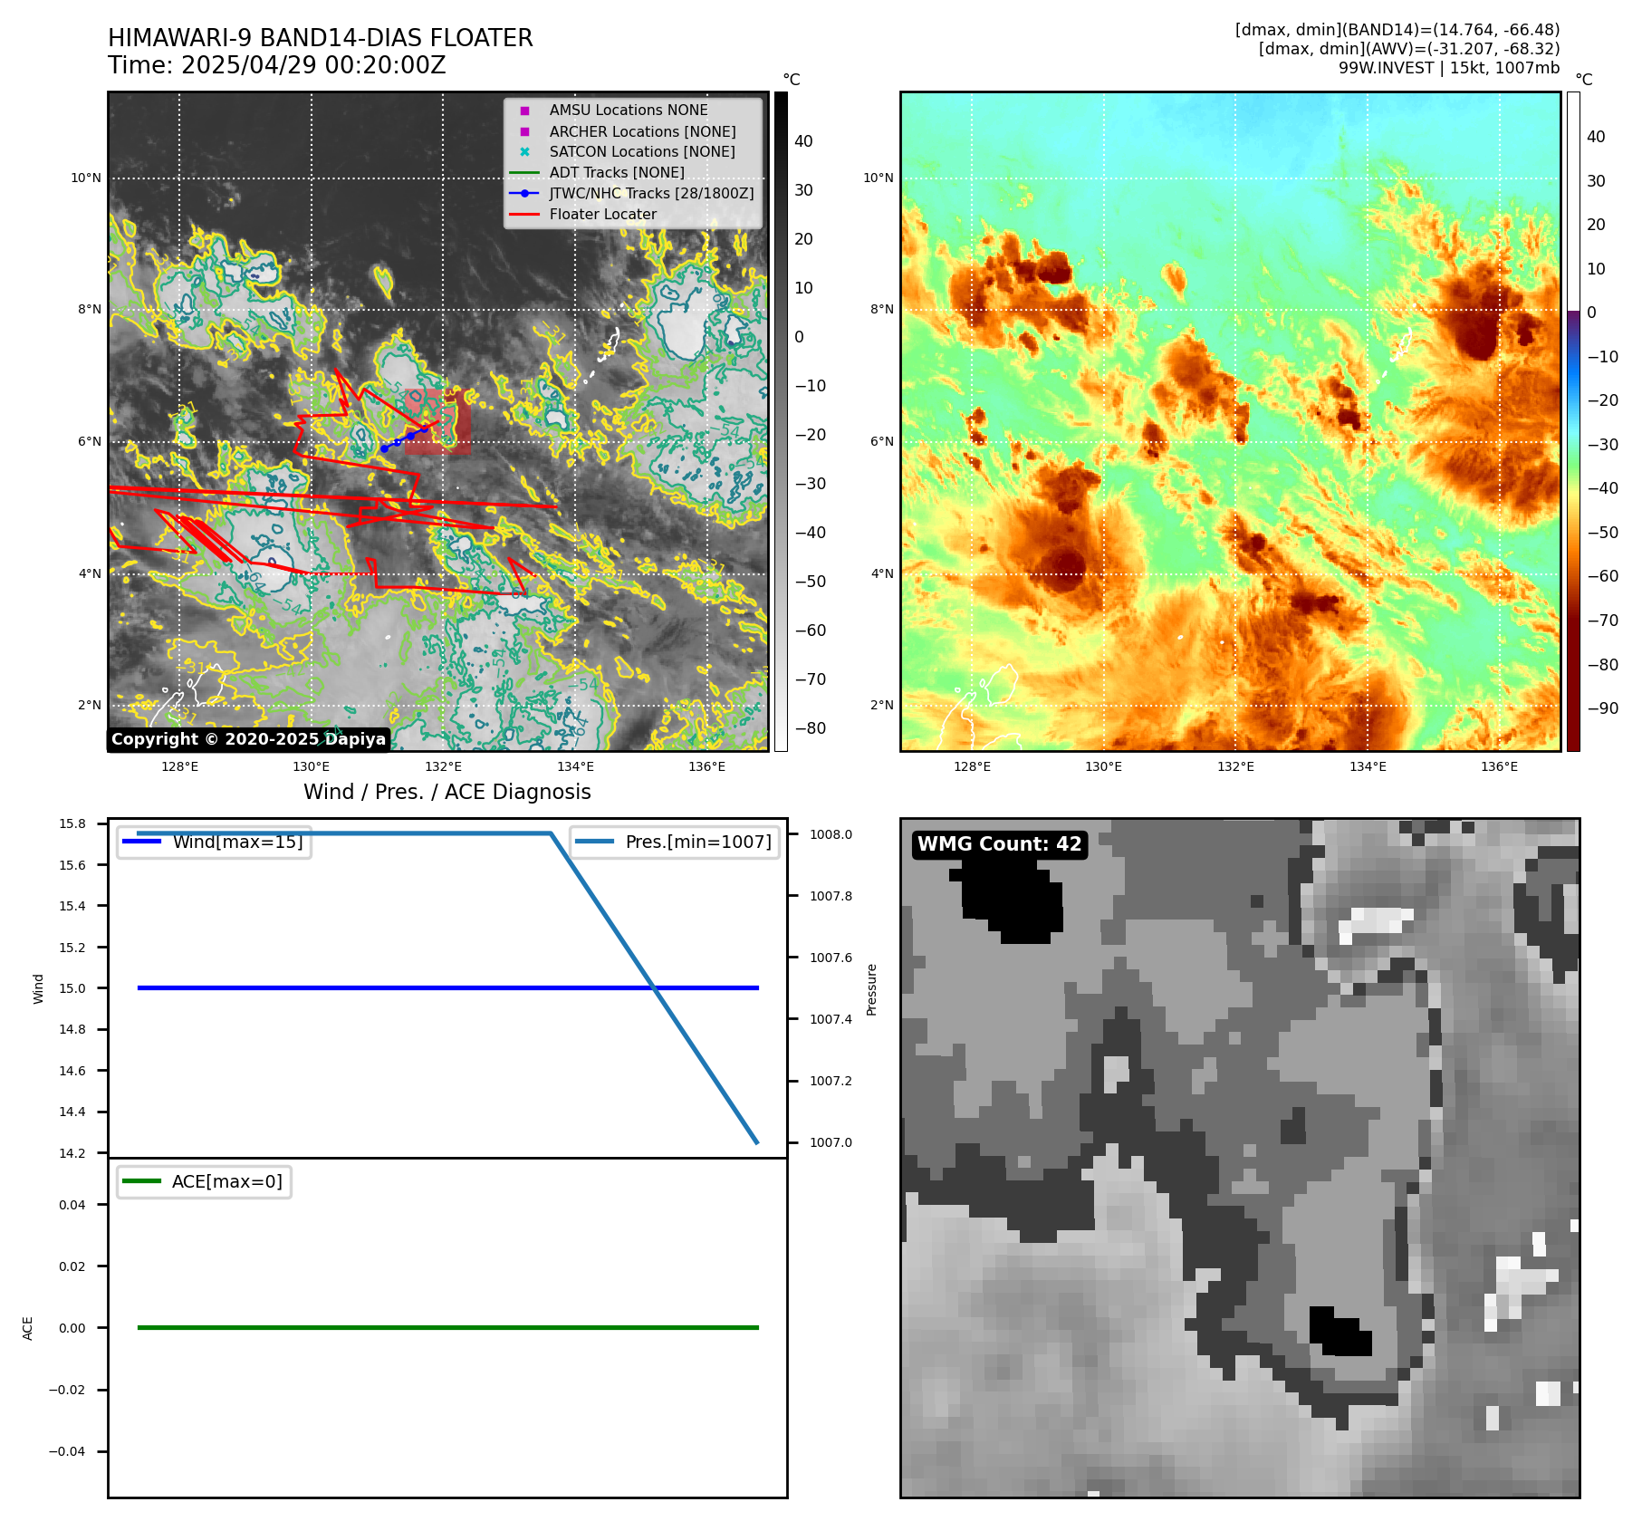The height and width of the screenshot is (1531, 1642).
Task: Click the cyan X marker beside SATCON Locations
Action: [524, 152]
